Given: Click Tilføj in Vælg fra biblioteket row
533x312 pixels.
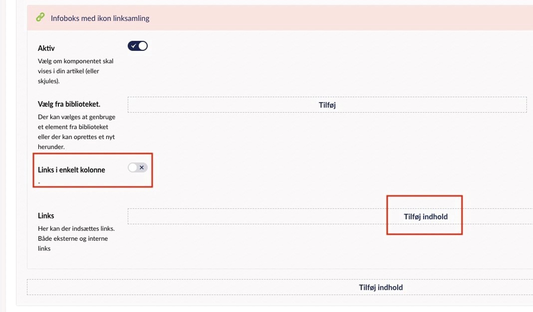Looking at the screenshot, I should [327, 105].
